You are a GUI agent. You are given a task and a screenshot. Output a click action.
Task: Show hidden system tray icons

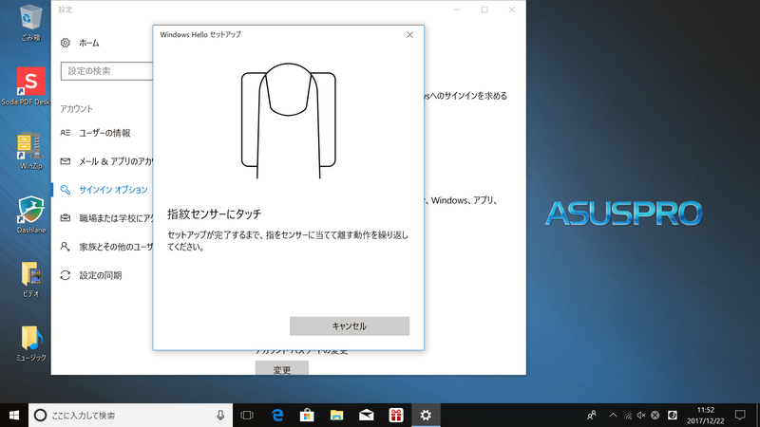[613, 416]
